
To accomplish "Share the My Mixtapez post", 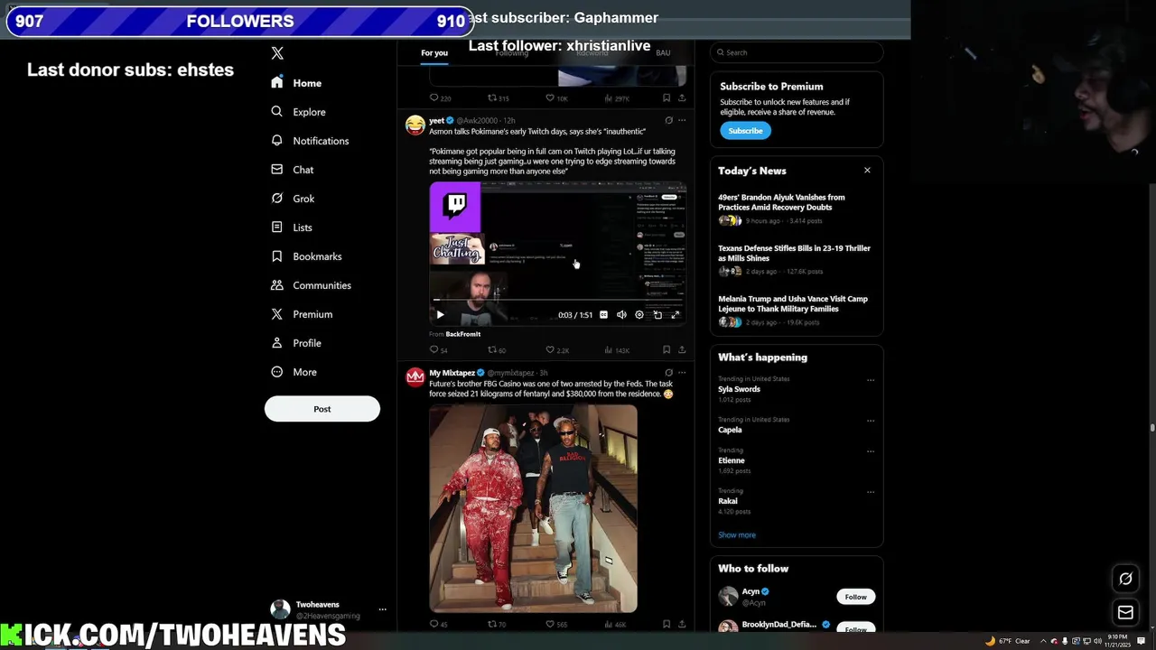I will [x=682, y=624].
